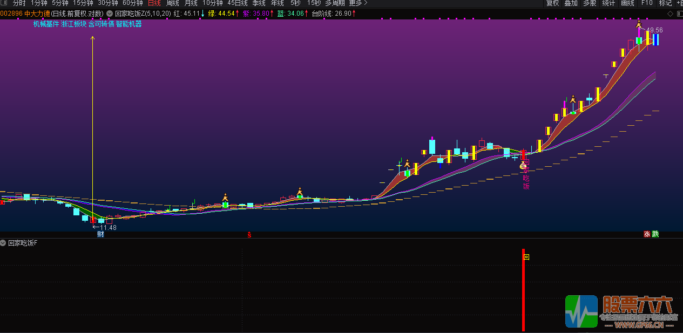Open the 复权 adjustment button
This screenshot has width=683, height=333.
tap(552, 3)
